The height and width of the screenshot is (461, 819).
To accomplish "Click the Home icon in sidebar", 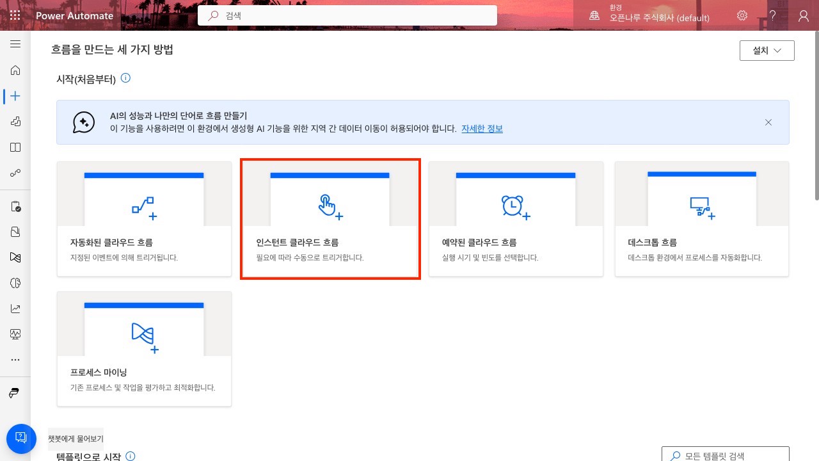I will [x=15, y=70].
